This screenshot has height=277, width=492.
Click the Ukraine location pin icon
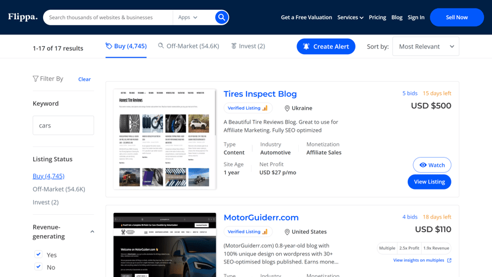point(287,108)
